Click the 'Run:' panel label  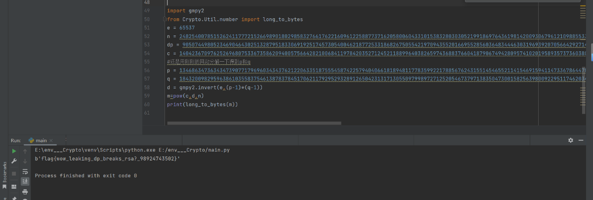point(16,141)
